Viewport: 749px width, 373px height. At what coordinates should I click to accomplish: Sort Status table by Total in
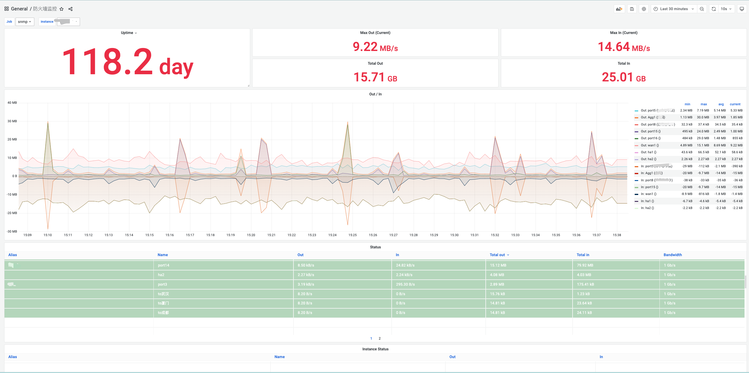click(x=583, y=255)
